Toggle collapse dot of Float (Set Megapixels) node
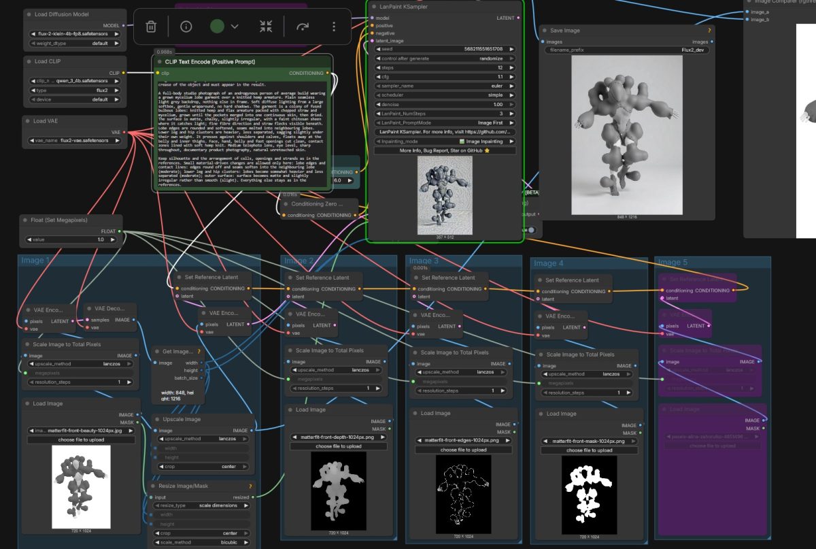 click(25, 220)
